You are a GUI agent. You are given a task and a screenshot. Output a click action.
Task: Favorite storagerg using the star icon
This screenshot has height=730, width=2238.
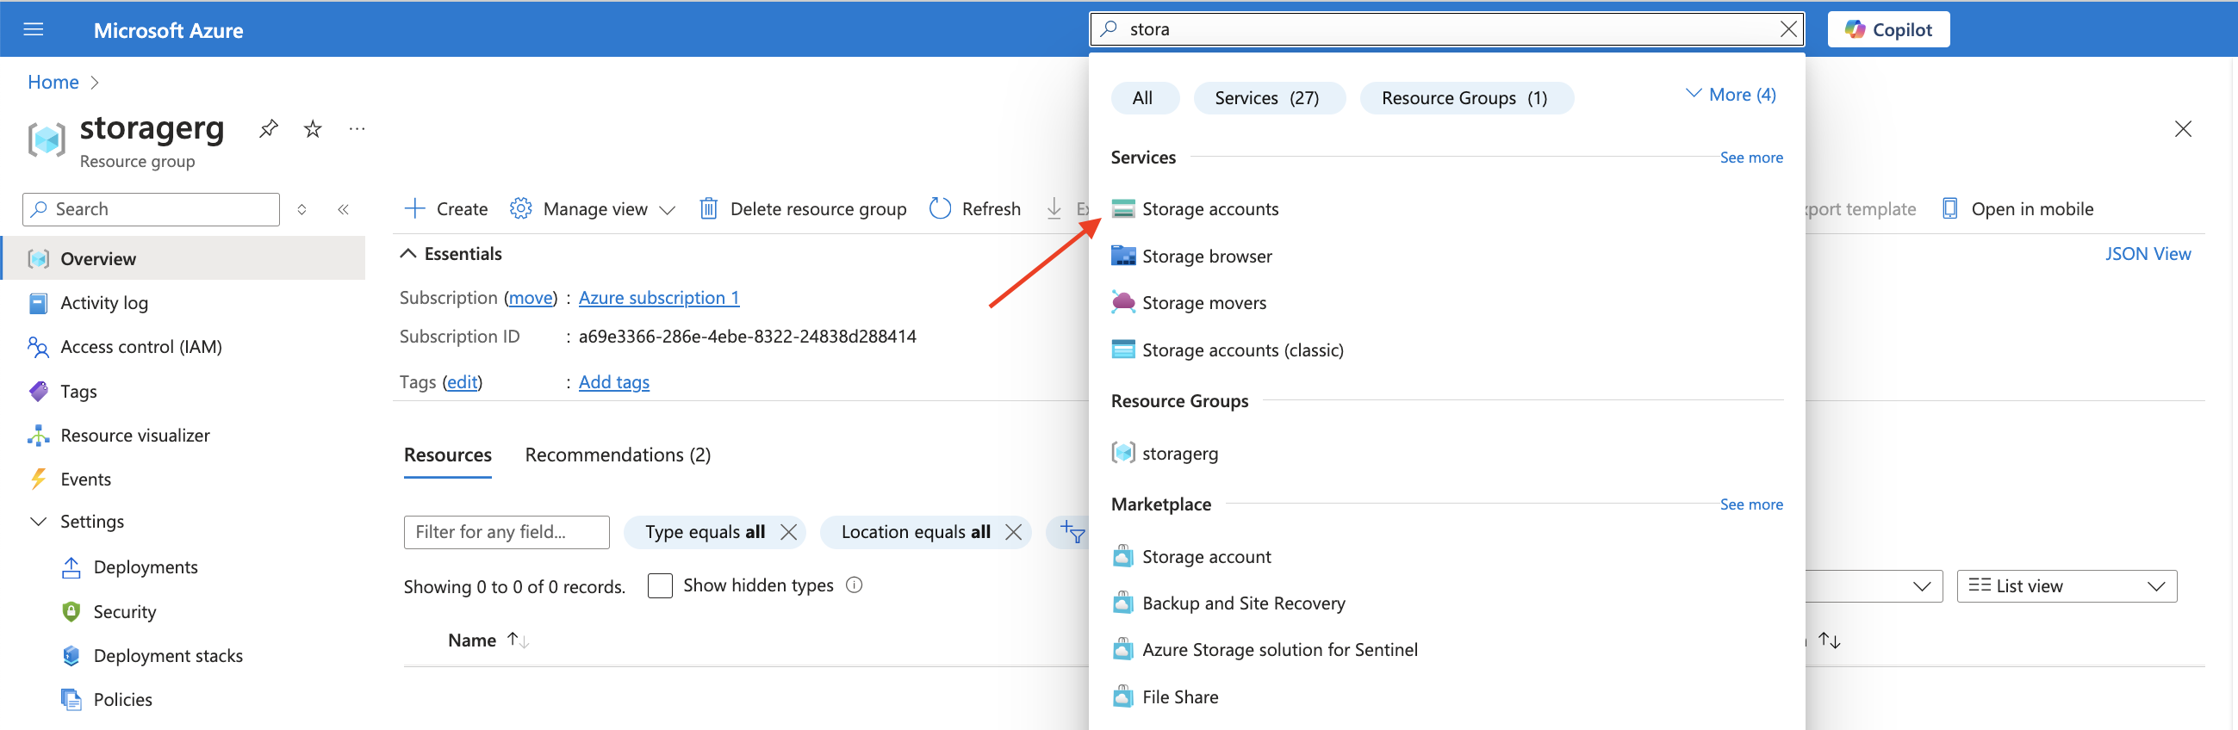pyautogui.click(x=313, y=129)
